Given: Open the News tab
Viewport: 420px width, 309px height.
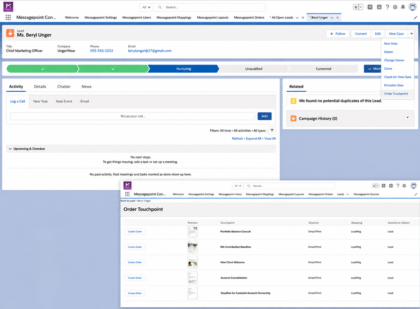Looking at the screenshot, I should (86, 86).
